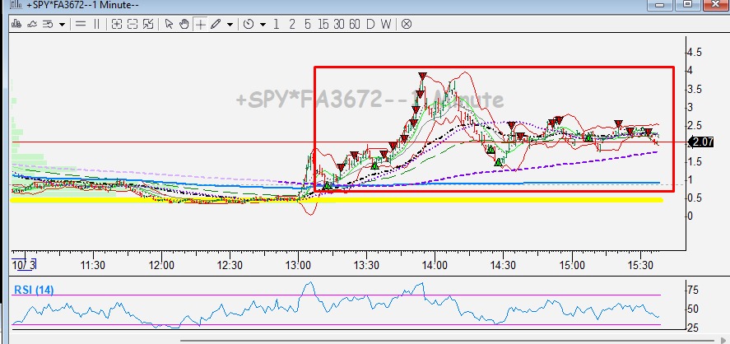The image size is (730, 344).
Task: Select the vertical line tool
Action: tap(96, 24)
